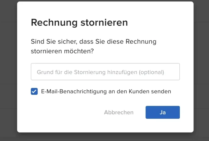The image size is (209, 141).
Task: Click Abbrechen to dismiss the dialog
Action: (x=119, y=112)
